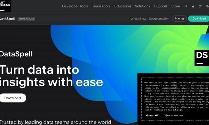The height and width of the screenshot is (125, 209).
Task: Open the Terms of Use link
Action: click(x=156, y=105)
